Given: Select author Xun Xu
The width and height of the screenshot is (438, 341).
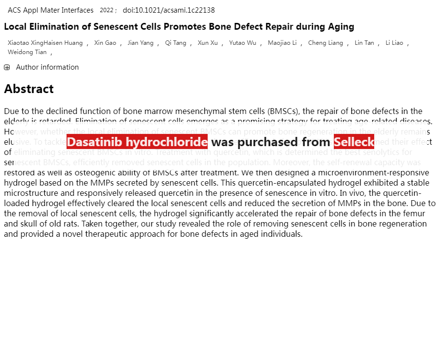Looking at the screenshot, I should (x=208, y=43).
